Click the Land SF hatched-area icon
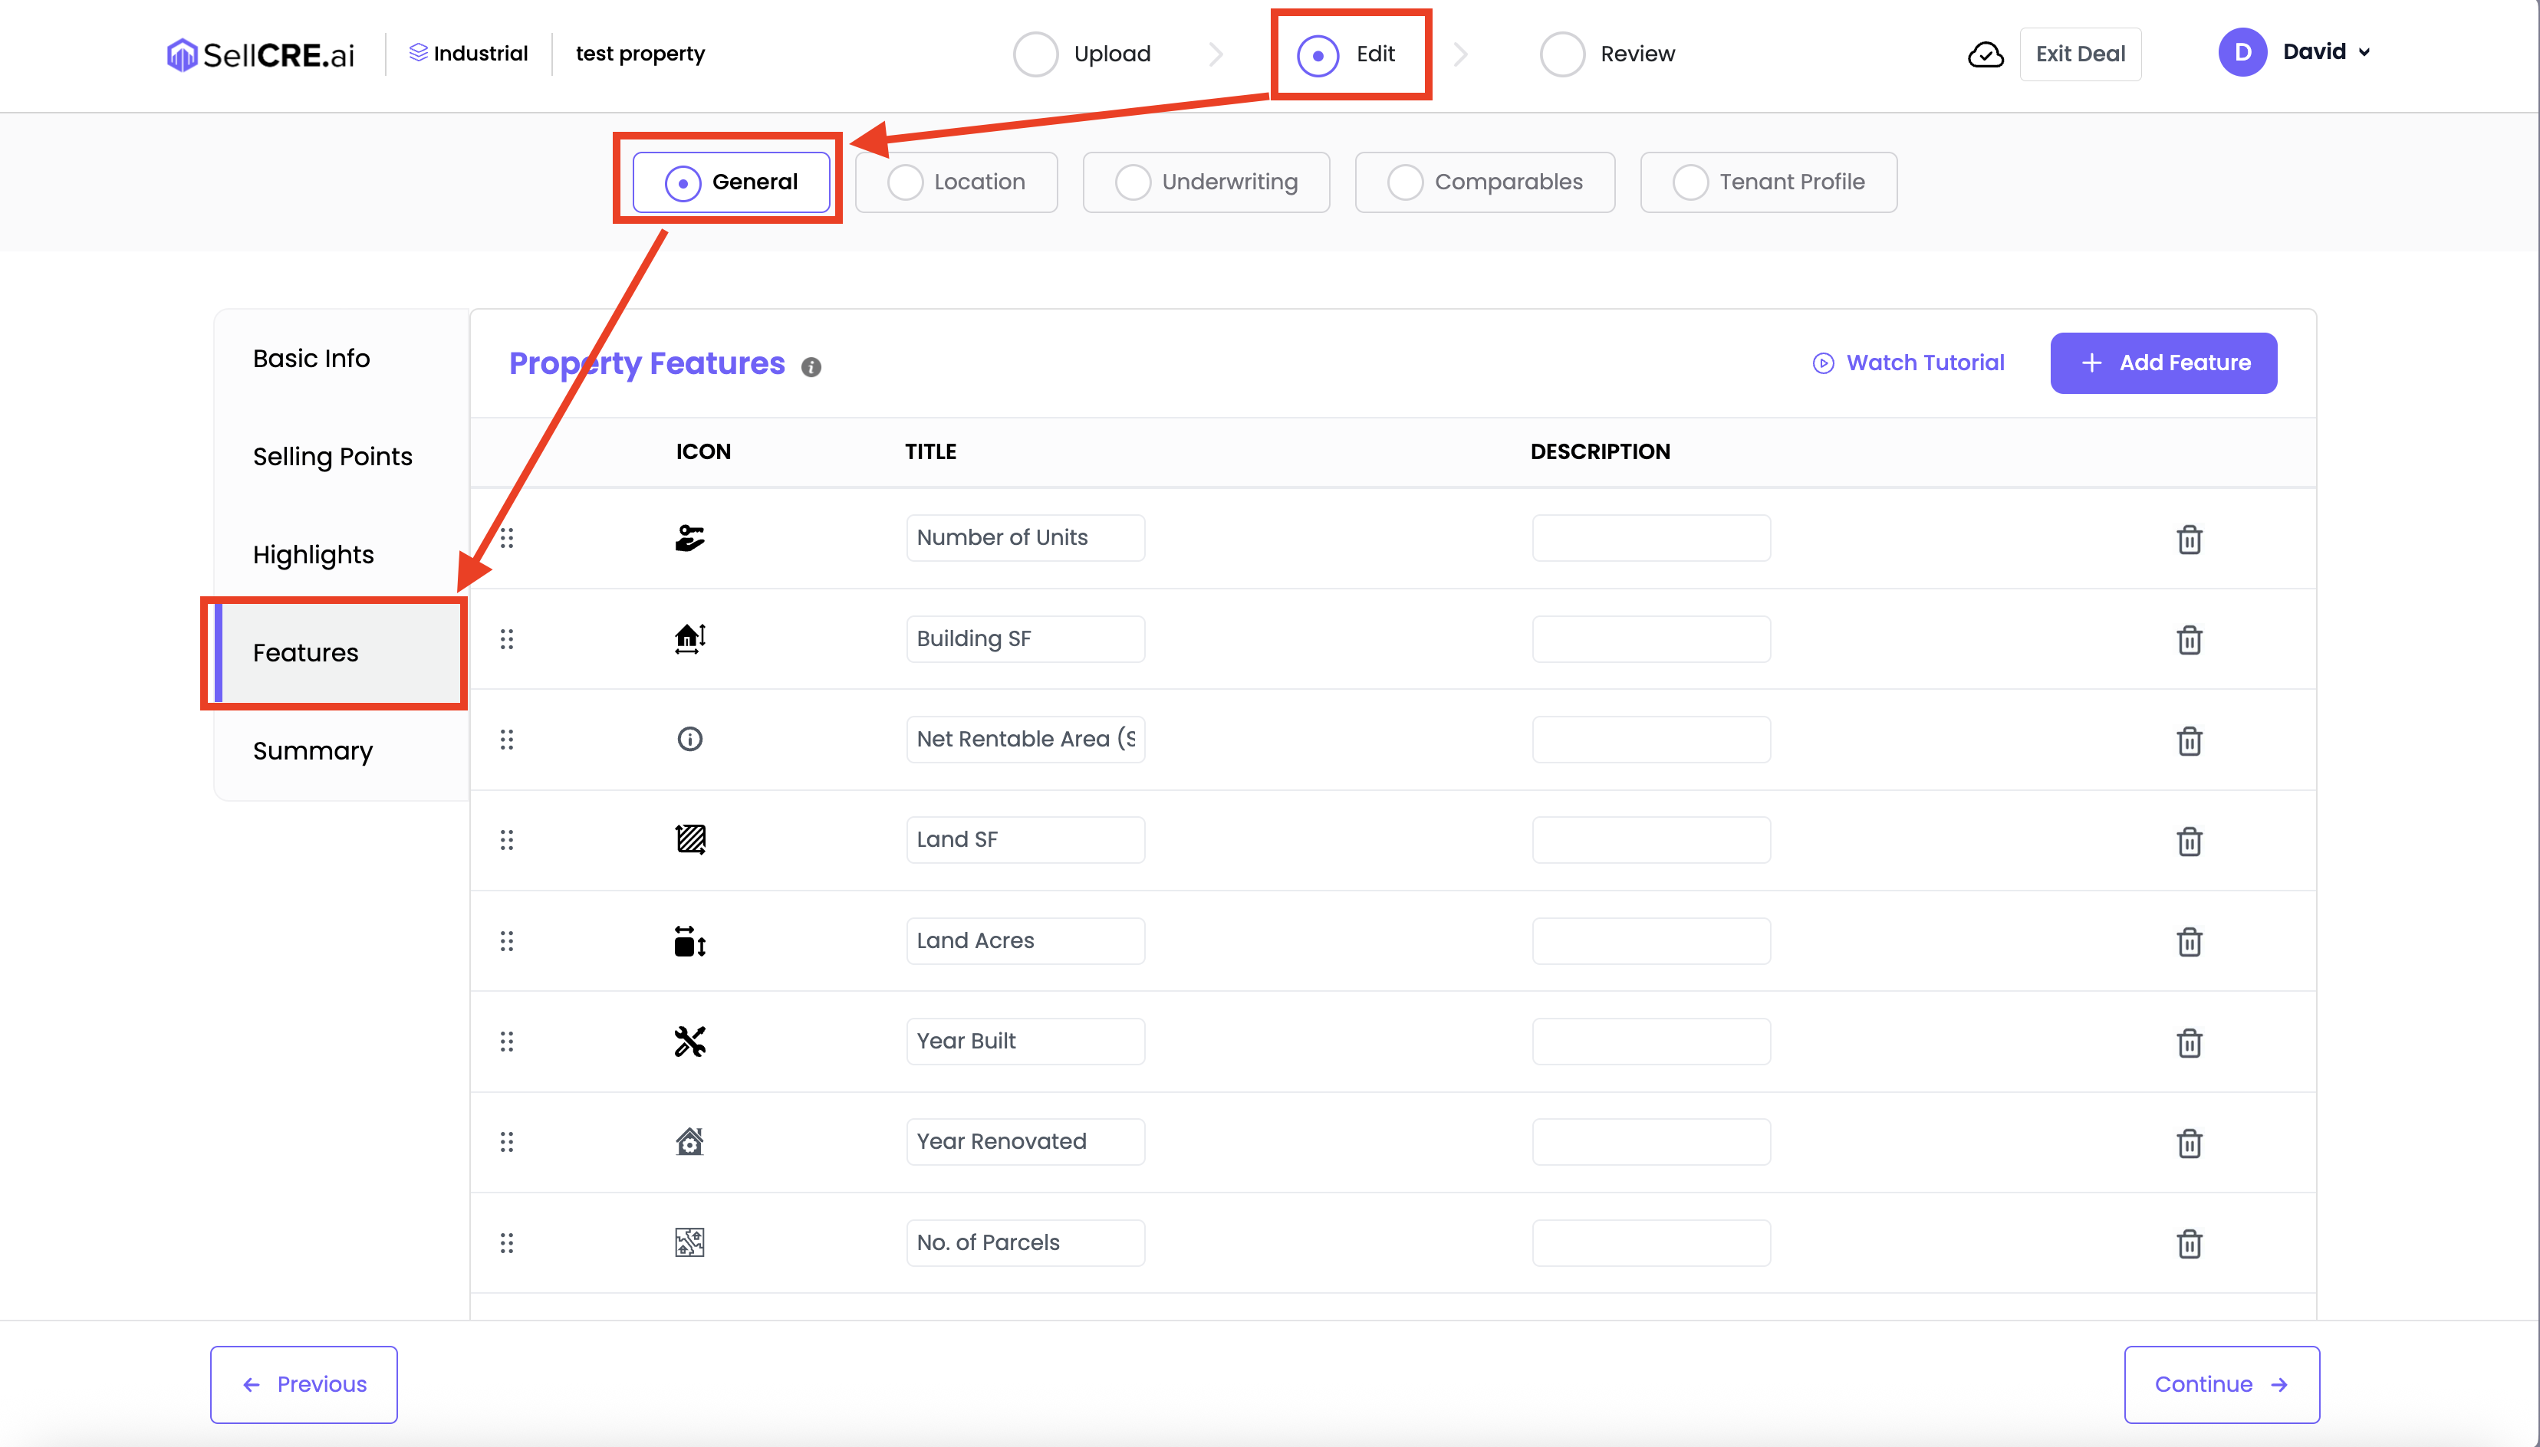Screen dimensions: 2540x1447 coord(689,840)
